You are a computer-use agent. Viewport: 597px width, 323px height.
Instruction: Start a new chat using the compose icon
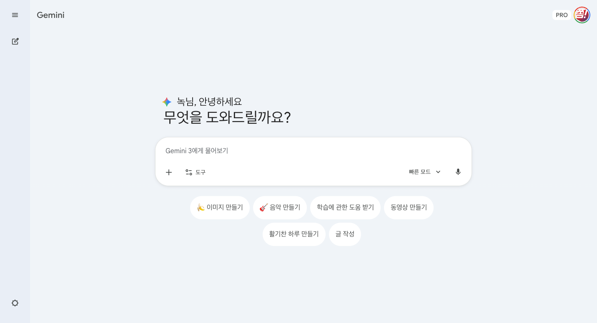(15, 41)
